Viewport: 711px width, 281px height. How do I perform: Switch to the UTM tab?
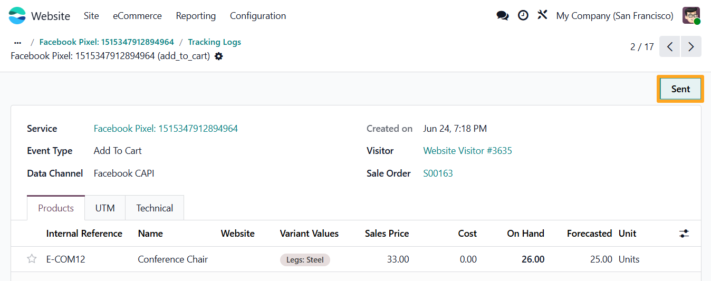click(105, 208)
